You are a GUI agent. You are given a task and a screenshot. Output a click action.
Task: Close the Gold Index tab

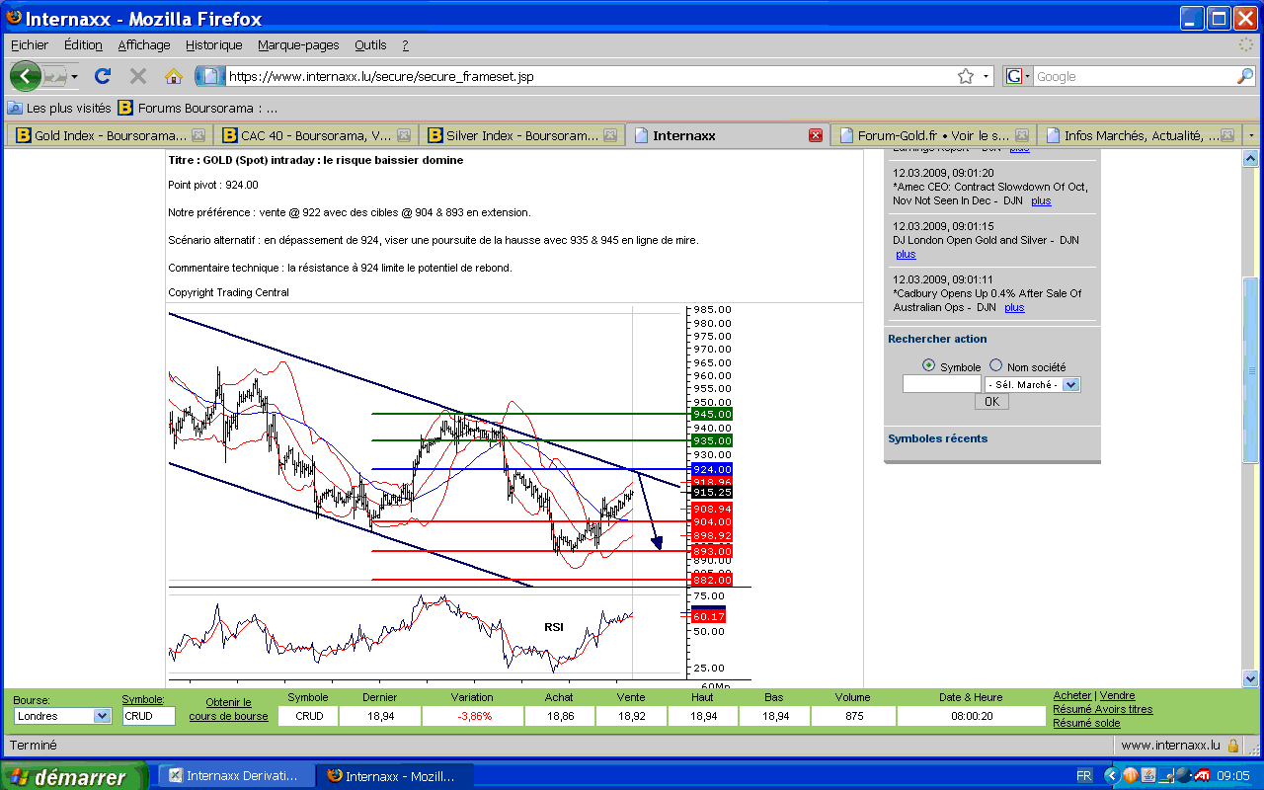(198, 135)
